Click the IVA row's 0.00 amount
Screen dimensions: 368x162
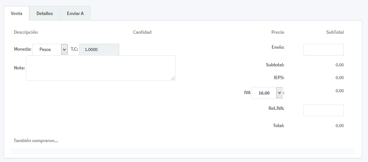point(339,91)
